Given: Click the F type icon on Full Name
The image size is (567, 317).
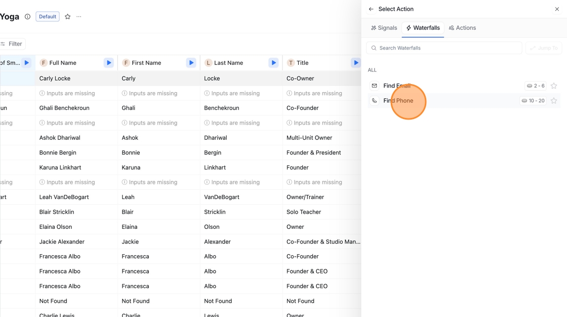Looking at the screenshot, I should (44, 63).
